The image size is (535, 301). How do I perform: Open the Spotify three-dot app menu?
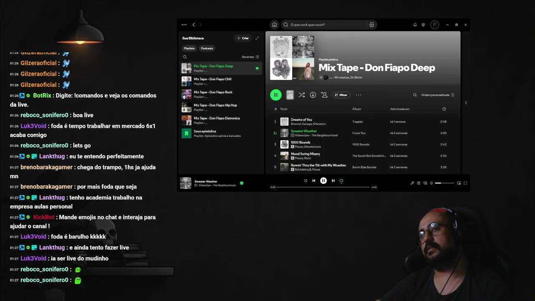184,25
